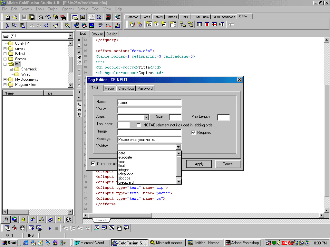Open the Replace A-to-B icon
This screenshot has height=247, width=330.
pyautogui.click(x=48, y=17)
